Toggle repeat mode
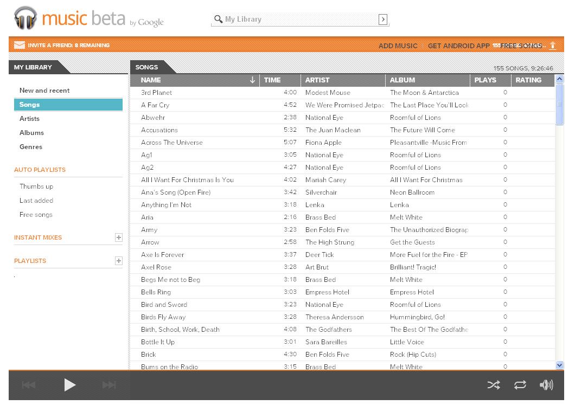This screenshot has width=575, height=405. (x=520, y=385)
